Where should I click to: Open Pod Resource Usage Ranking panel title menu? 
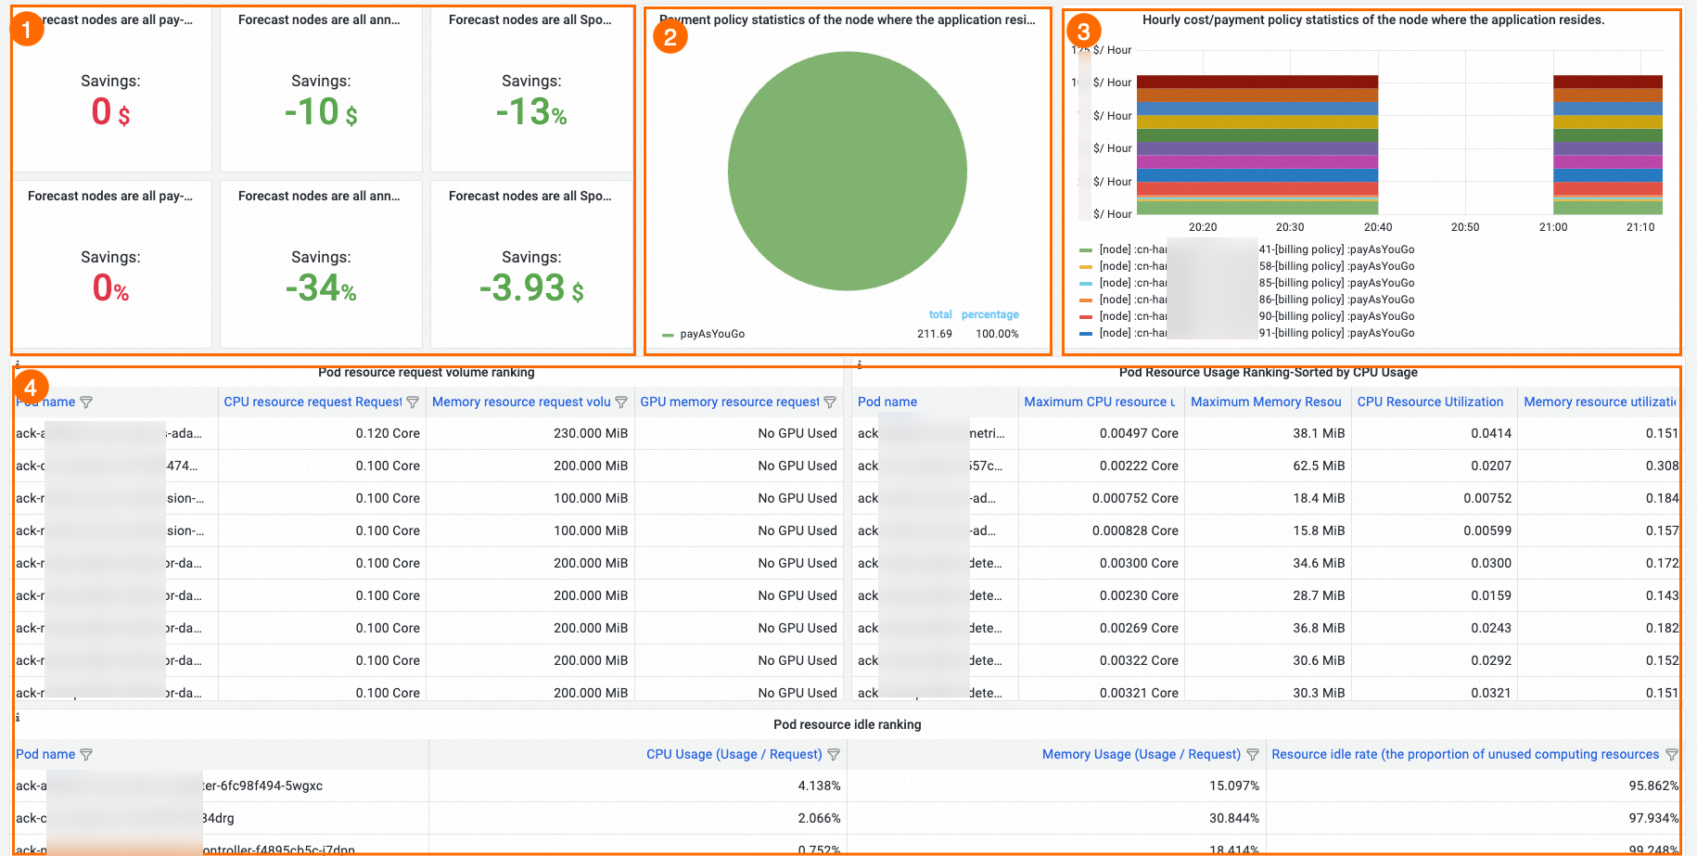click(x=1269, y=372)
